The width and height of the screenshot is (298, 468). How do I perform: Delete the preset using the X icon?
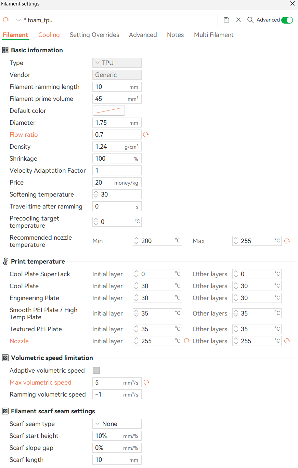pyautogui.click(x=238, y=20)
